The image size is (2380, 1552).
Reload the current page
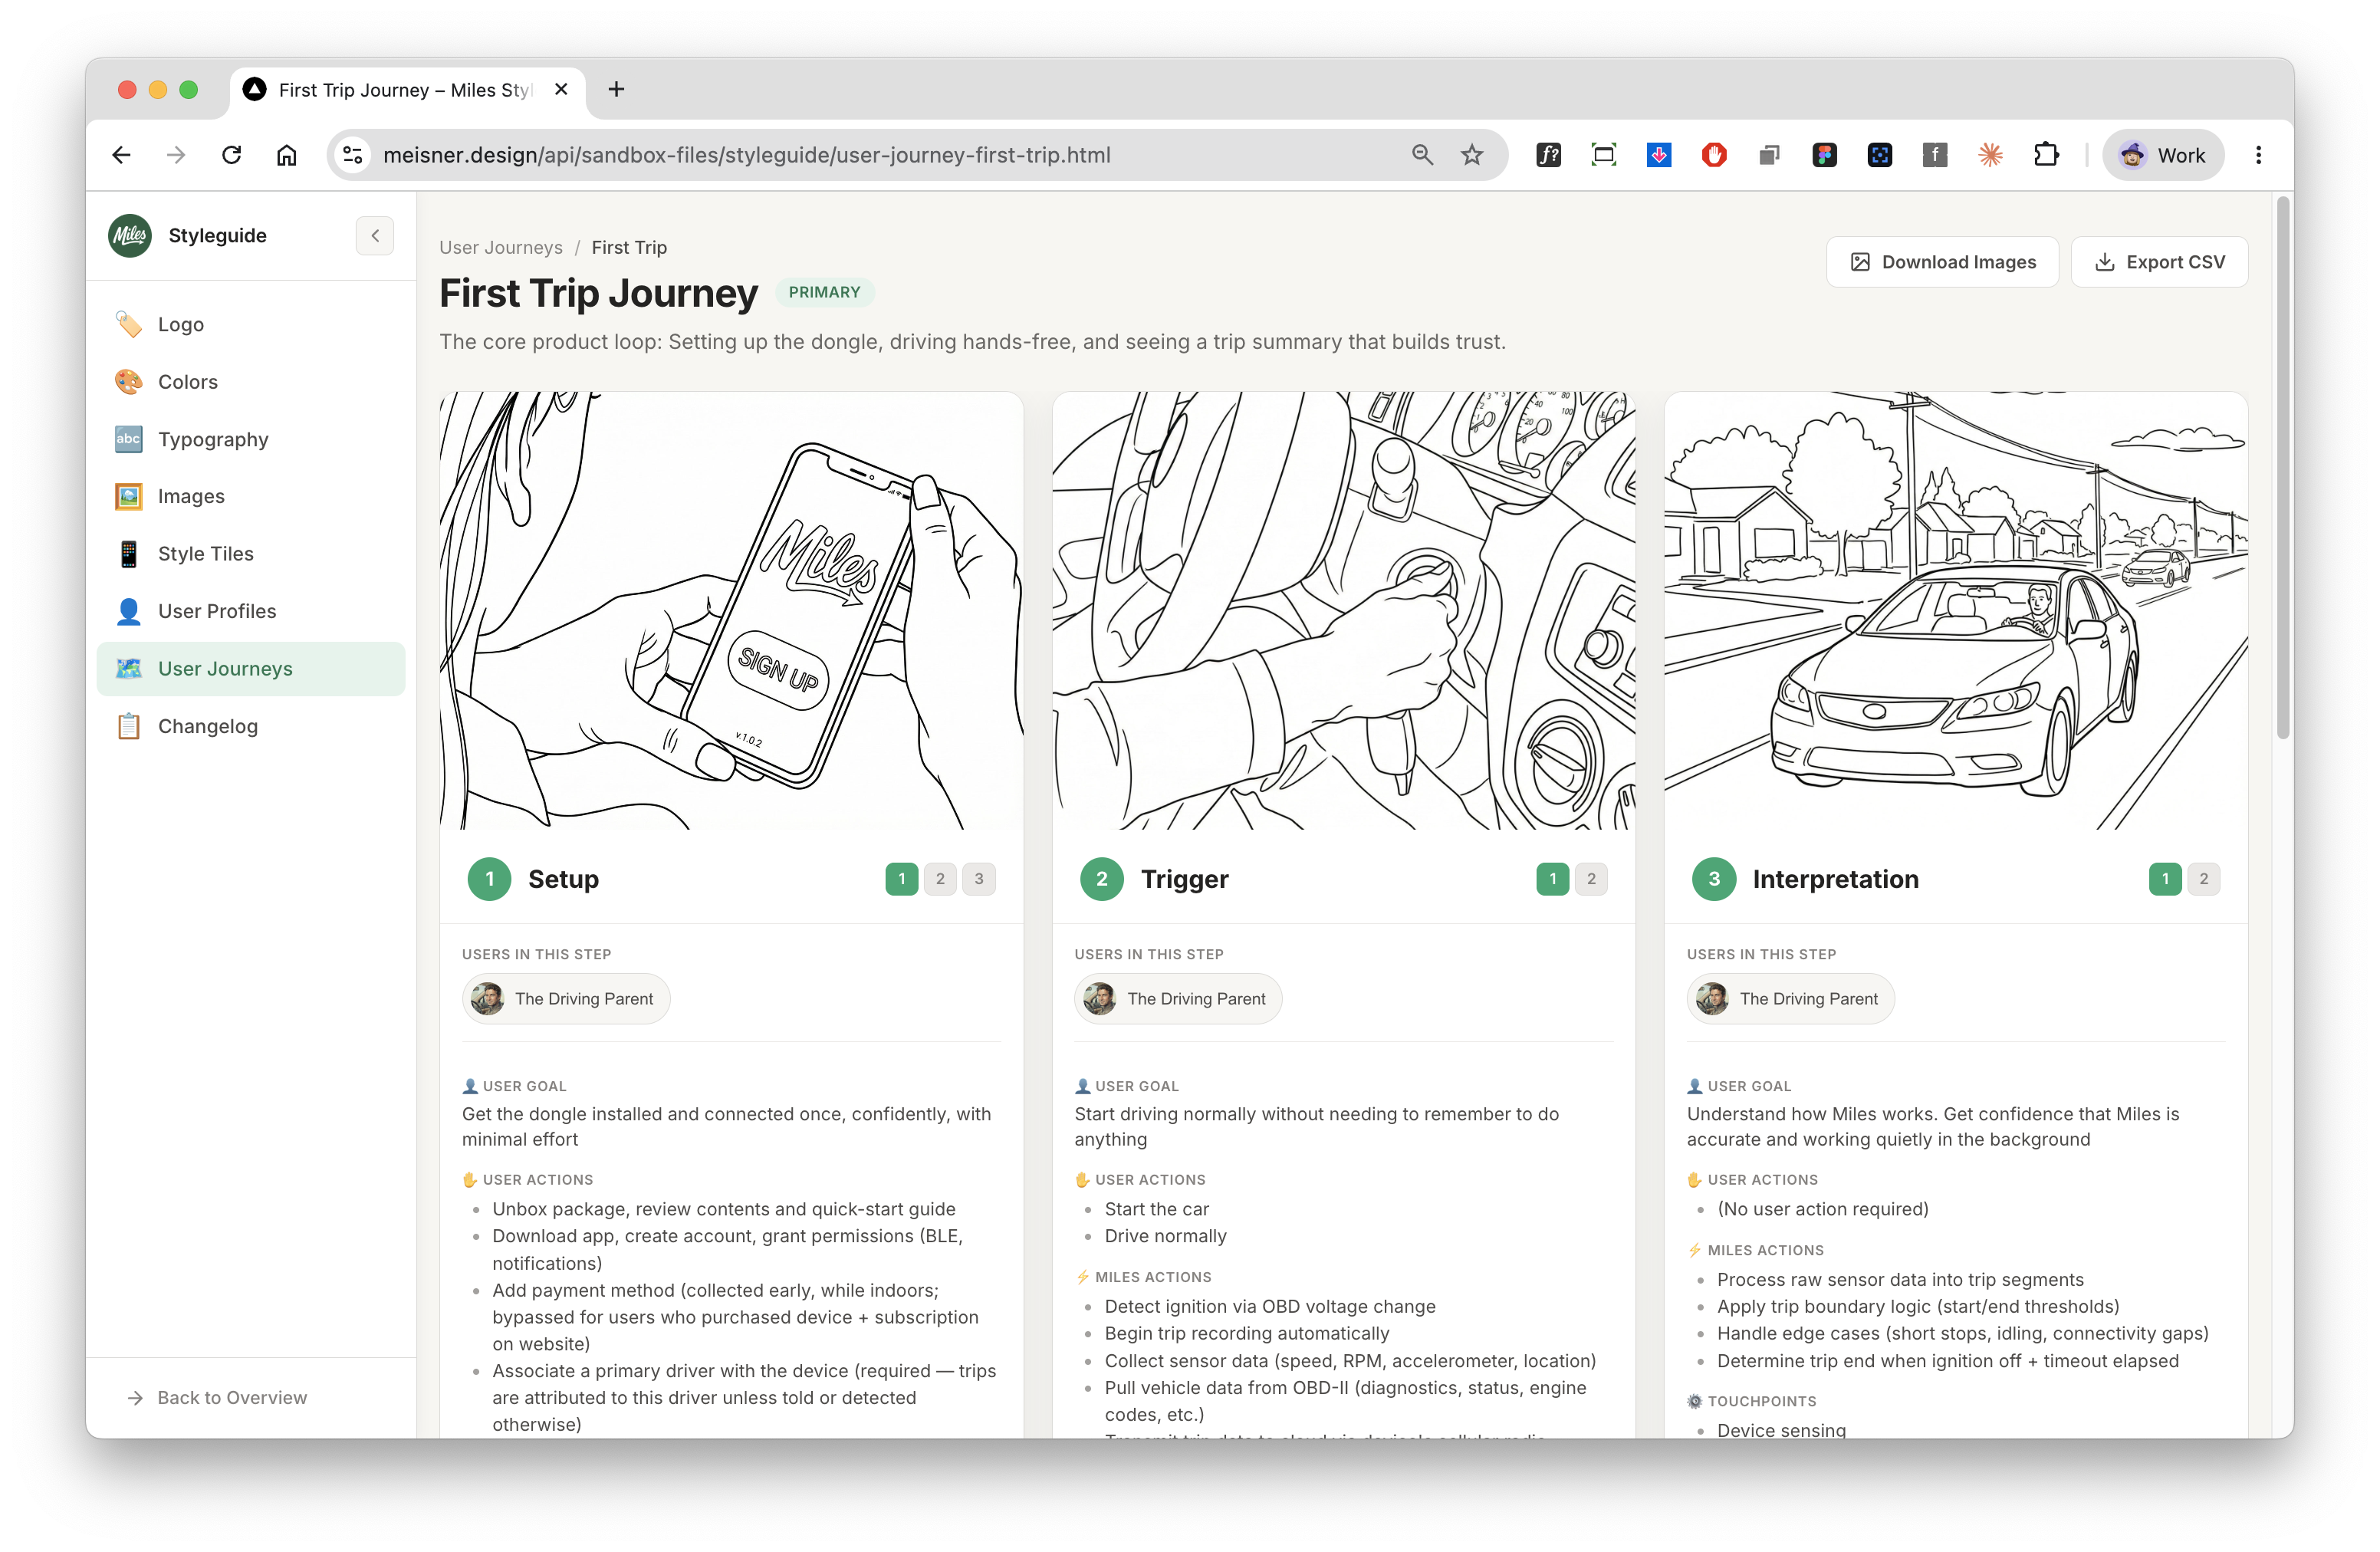click(232, 155)
